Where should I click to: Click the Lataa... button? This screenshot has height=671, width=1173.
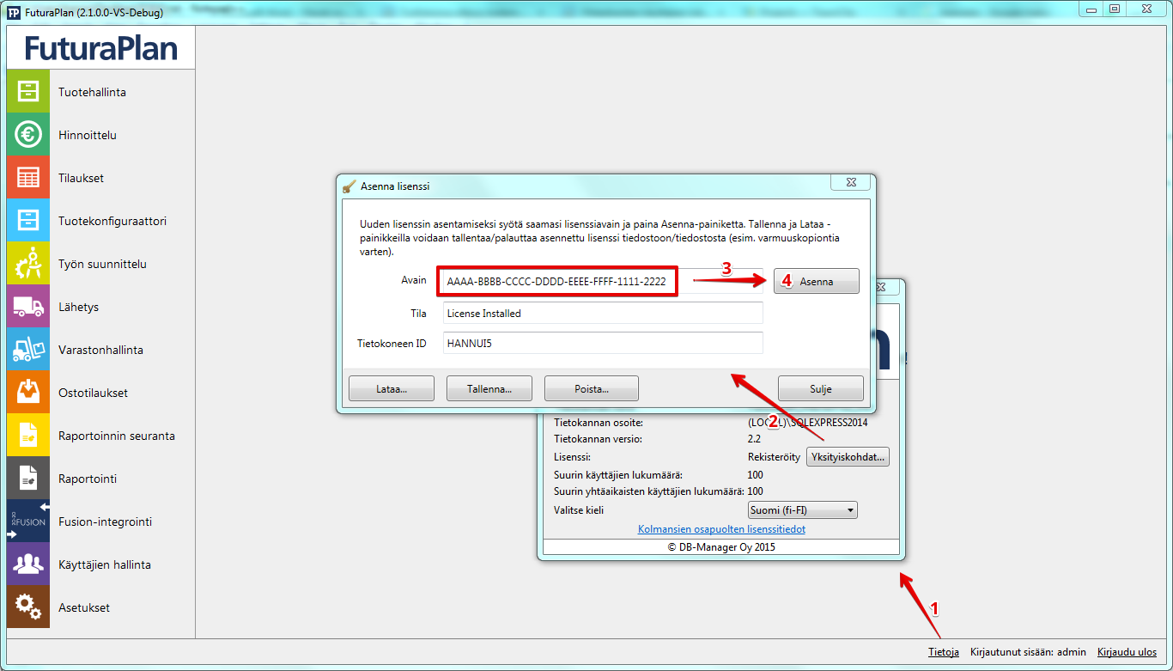pyautogui.click(x=392, y=388)
